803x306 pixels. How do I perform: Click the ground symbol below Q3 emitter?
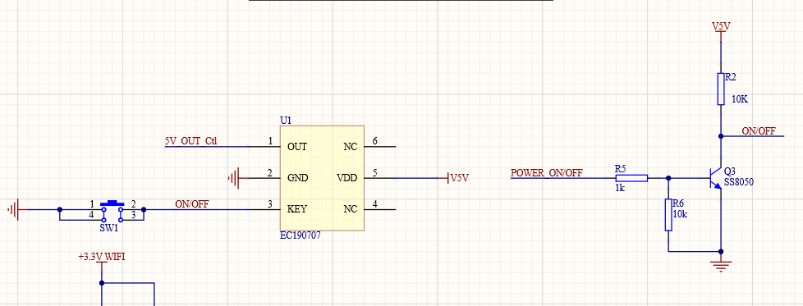(721, 265)
